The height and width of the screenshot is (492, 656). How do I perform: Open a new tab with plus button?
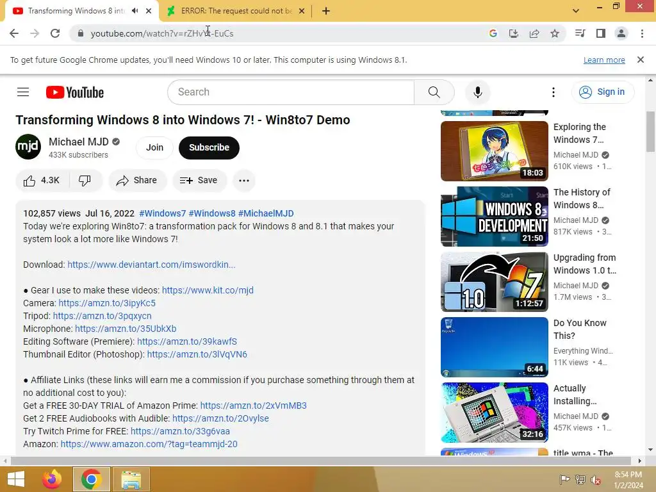pos(326,12)
